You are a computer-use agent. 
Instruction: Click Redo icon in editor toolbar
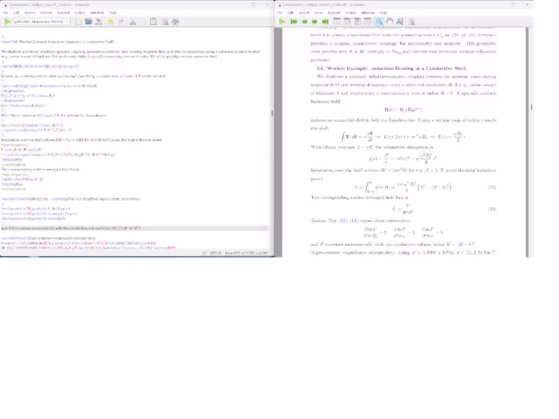tap(121, 22)
